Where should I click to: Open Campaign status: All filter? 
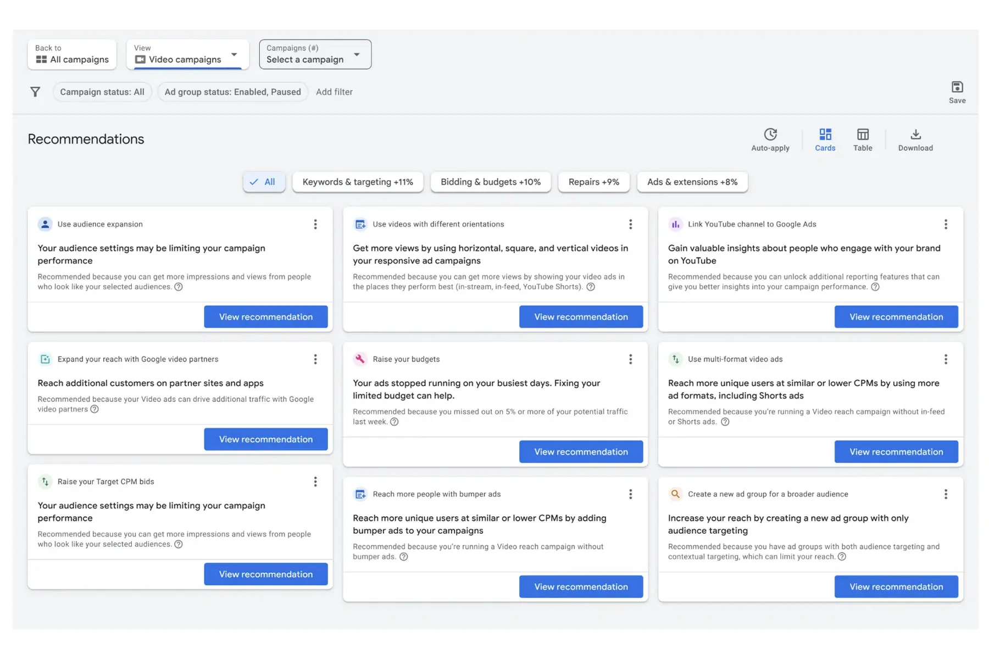point(102,92)
